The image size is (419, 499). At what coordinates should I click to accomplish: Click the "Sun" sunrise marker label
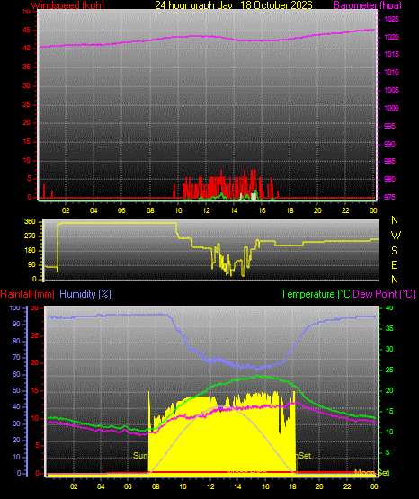pos(140,456)
